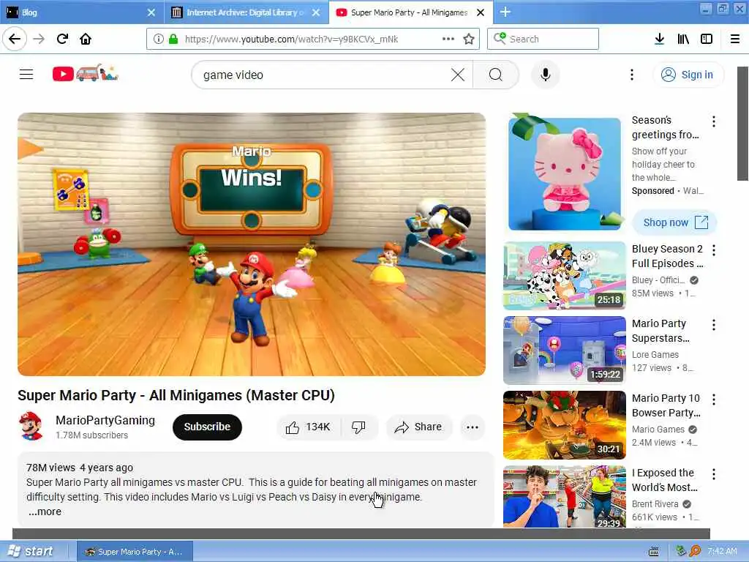749x562 pixels.
Task: Bookmark this page with the star icon
Action: click(469, 39)
